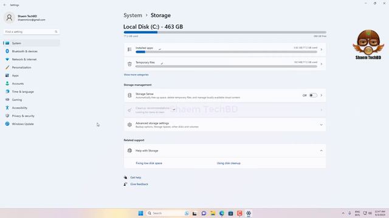Click the Settings gear taskbar icon

tap(249, 213)
